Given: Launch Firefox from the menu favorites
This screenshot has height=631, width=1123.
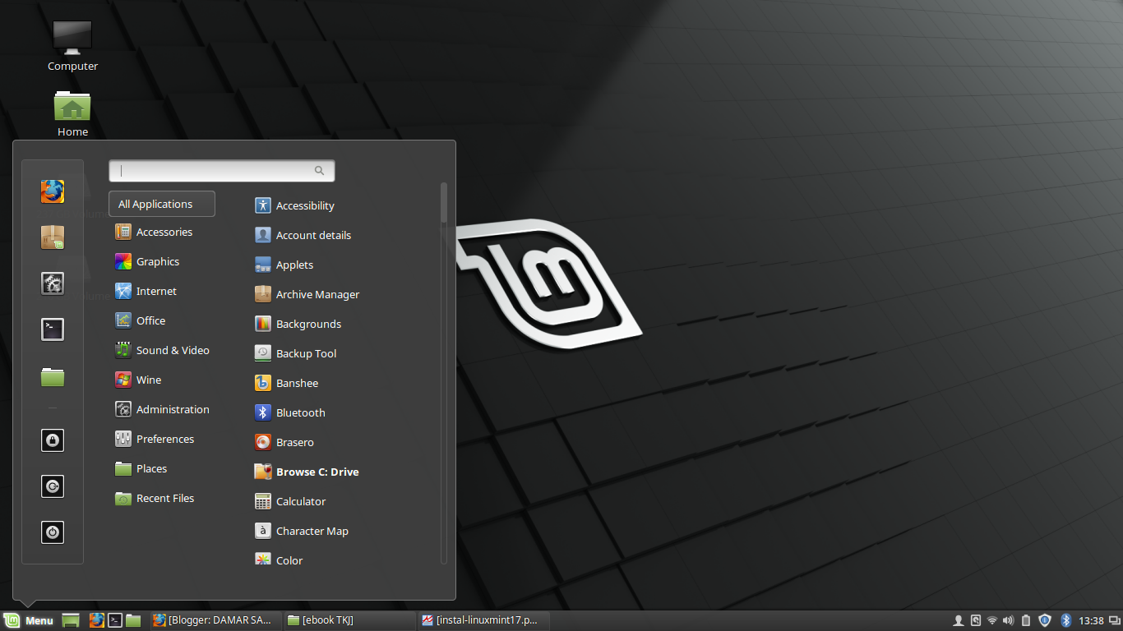Looking at the screenshot, I should 53,191.
